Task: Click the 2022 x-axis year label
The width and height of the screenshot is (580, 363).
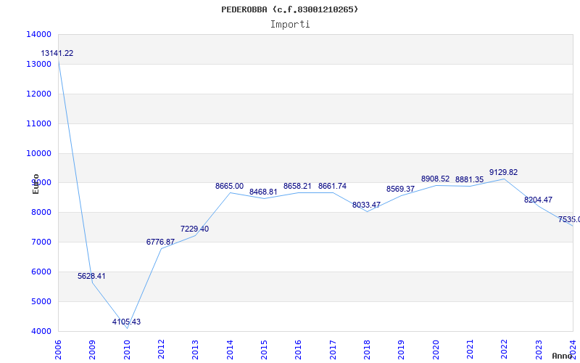Action: click(504, 346)
